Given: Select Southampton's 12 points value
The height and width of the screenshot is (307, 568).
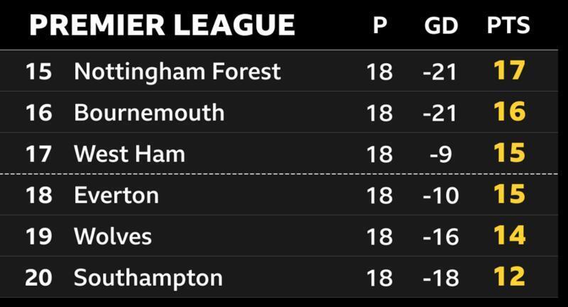Looking at the screenshot, I should tap(508, 277).
